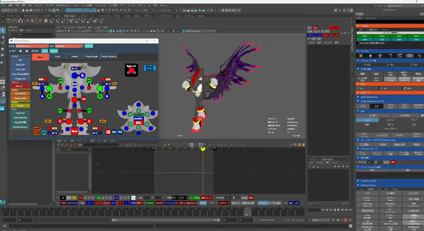Click the red Root controller in the synoptic
This screenshot has width=424, height=231.
(74, 131)
